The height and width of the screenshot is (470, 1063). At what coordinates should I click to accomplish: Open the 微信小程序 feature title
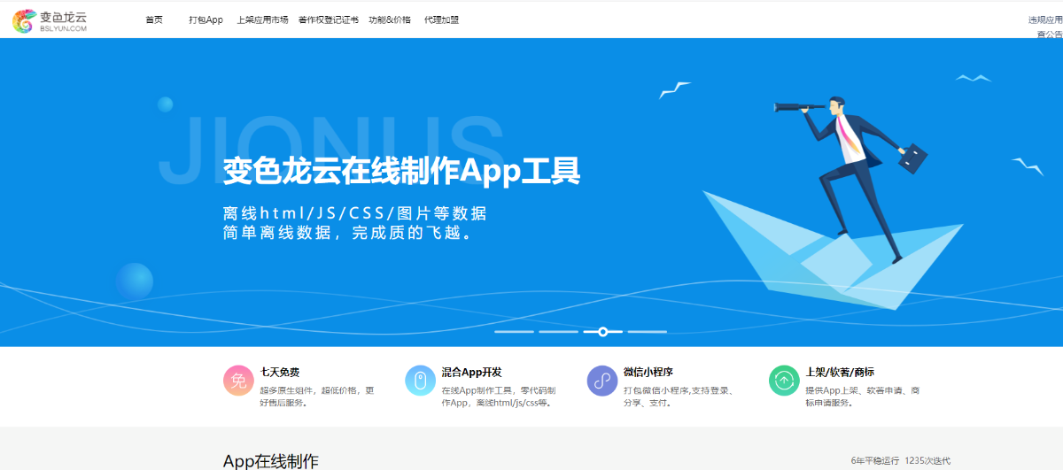click(648, 373)
